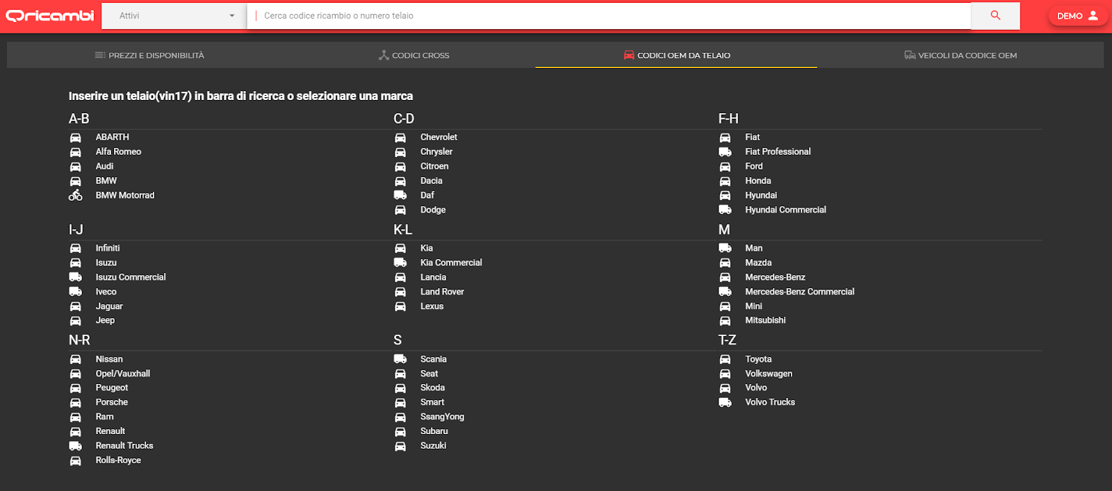Choose the Audi brand

[x=104, y=167]
